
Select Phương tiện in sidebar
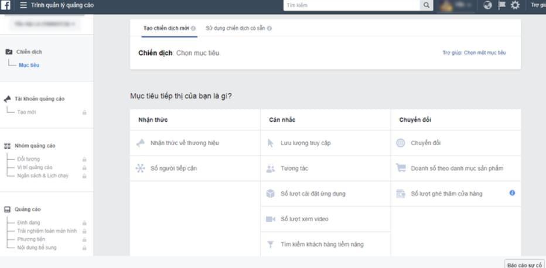(31, 239)
